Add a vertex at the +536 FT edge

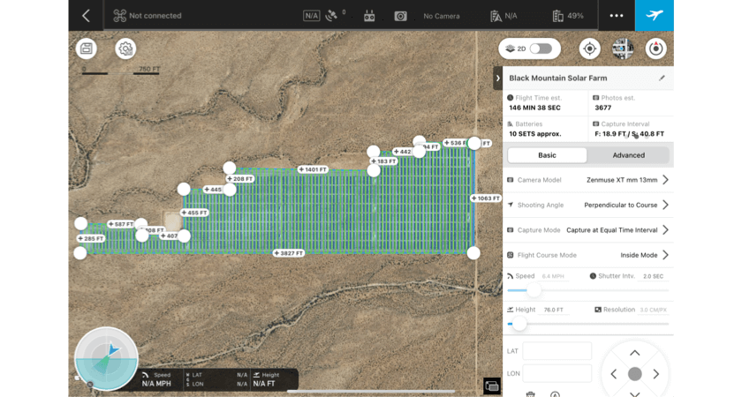454,143
